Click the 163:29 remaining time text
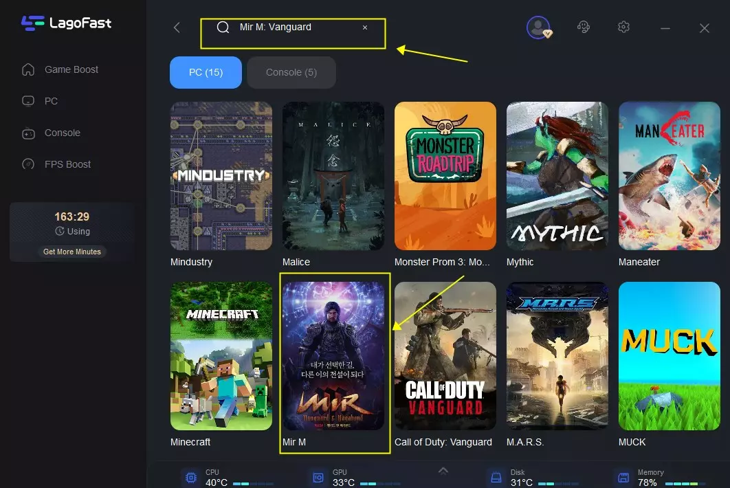Viewport: 730px width, 488px height. point(71,217)
